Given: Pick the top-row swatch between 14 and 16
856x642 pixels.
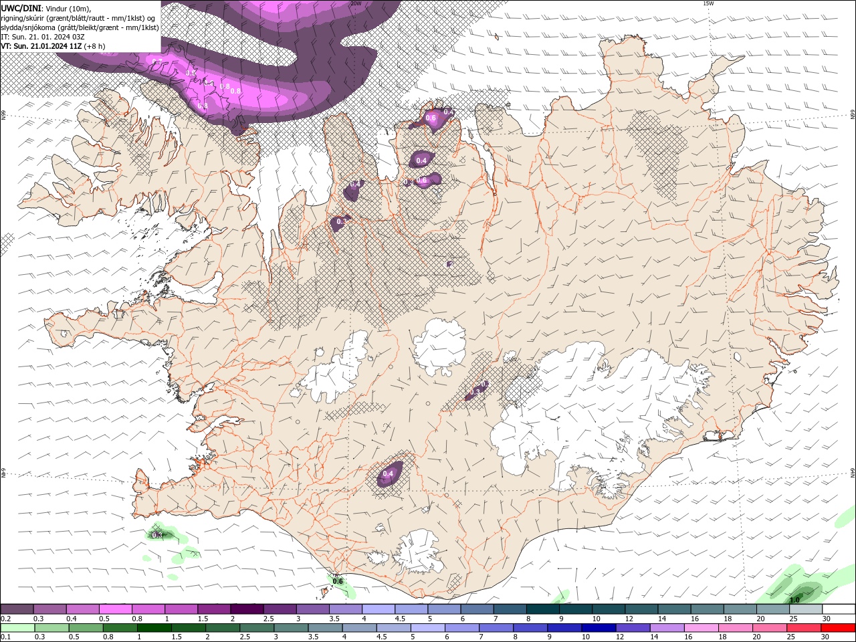Looking at the screenshot, I should coord(675,609).
